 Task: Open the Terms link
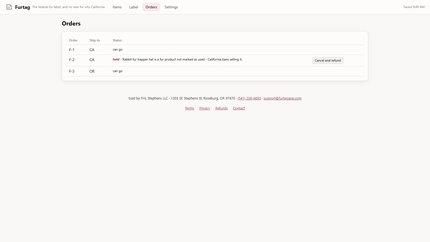(189, 108)
